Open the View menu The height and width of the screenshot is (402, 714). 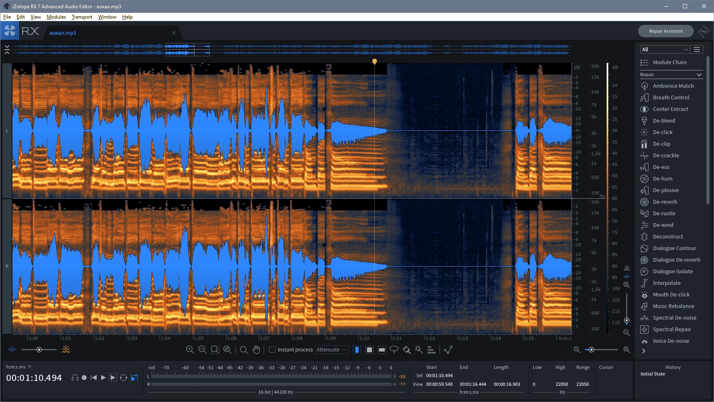36,17
